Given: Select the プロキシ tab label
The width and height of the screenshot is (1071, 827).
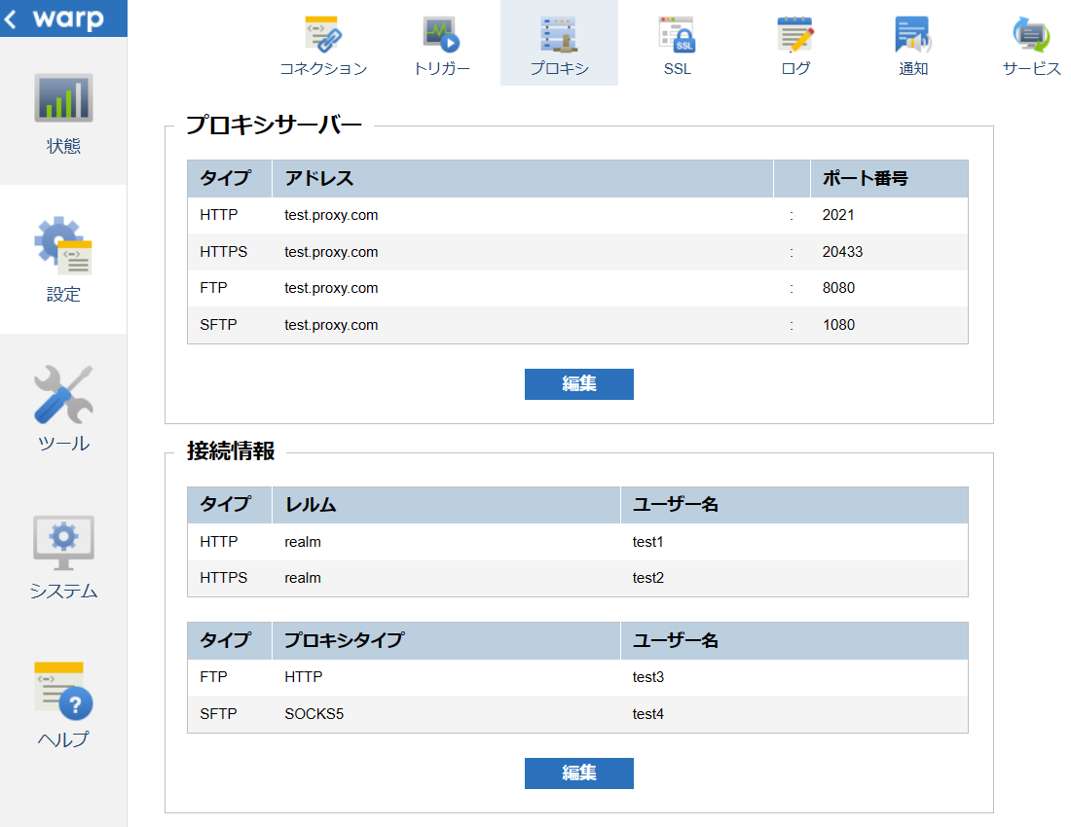Looking at the screenshot, I should pos(560,68).
